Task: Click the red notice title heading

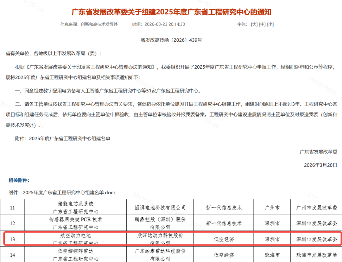Action: [x=171, y=12]
